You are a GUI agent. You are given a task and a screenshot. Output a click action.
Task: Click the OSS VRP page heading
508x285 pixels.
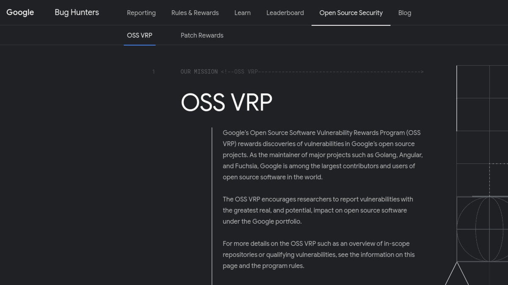226,102
